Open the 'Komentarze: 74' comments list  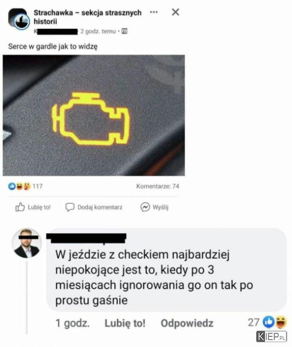[157, 186]
